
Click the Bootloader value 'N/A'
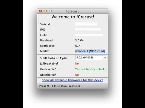click(78, 46)
